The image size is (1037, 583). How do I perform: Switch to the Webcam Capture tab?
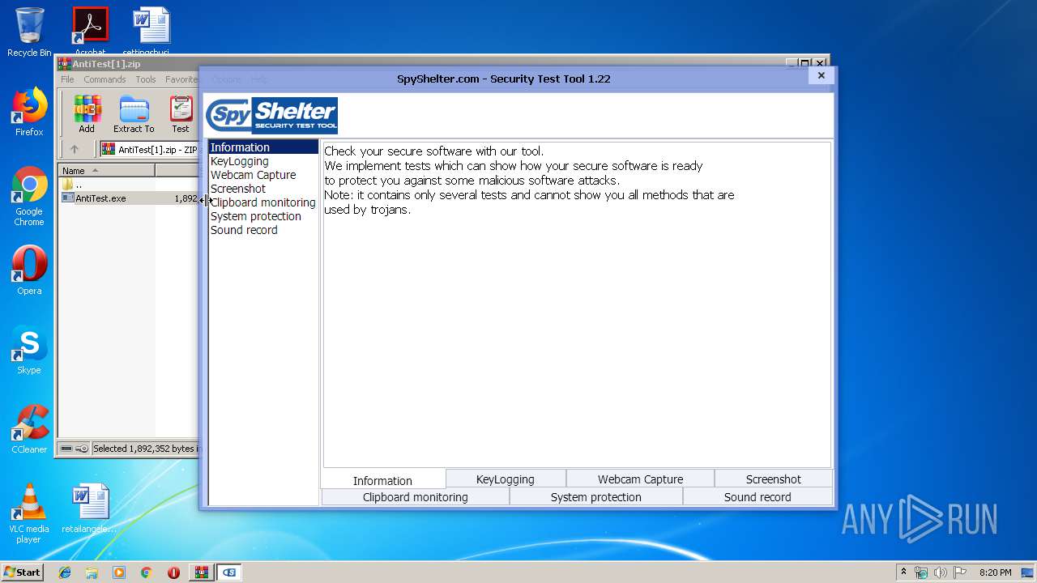click(640, 479)
